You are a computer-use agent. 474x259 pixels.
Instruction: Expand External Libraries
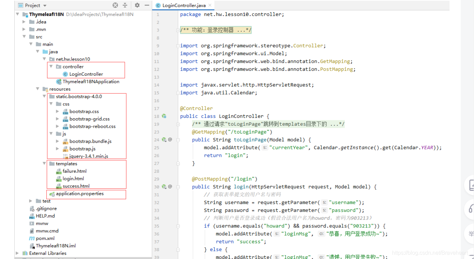tap(17, 253)
